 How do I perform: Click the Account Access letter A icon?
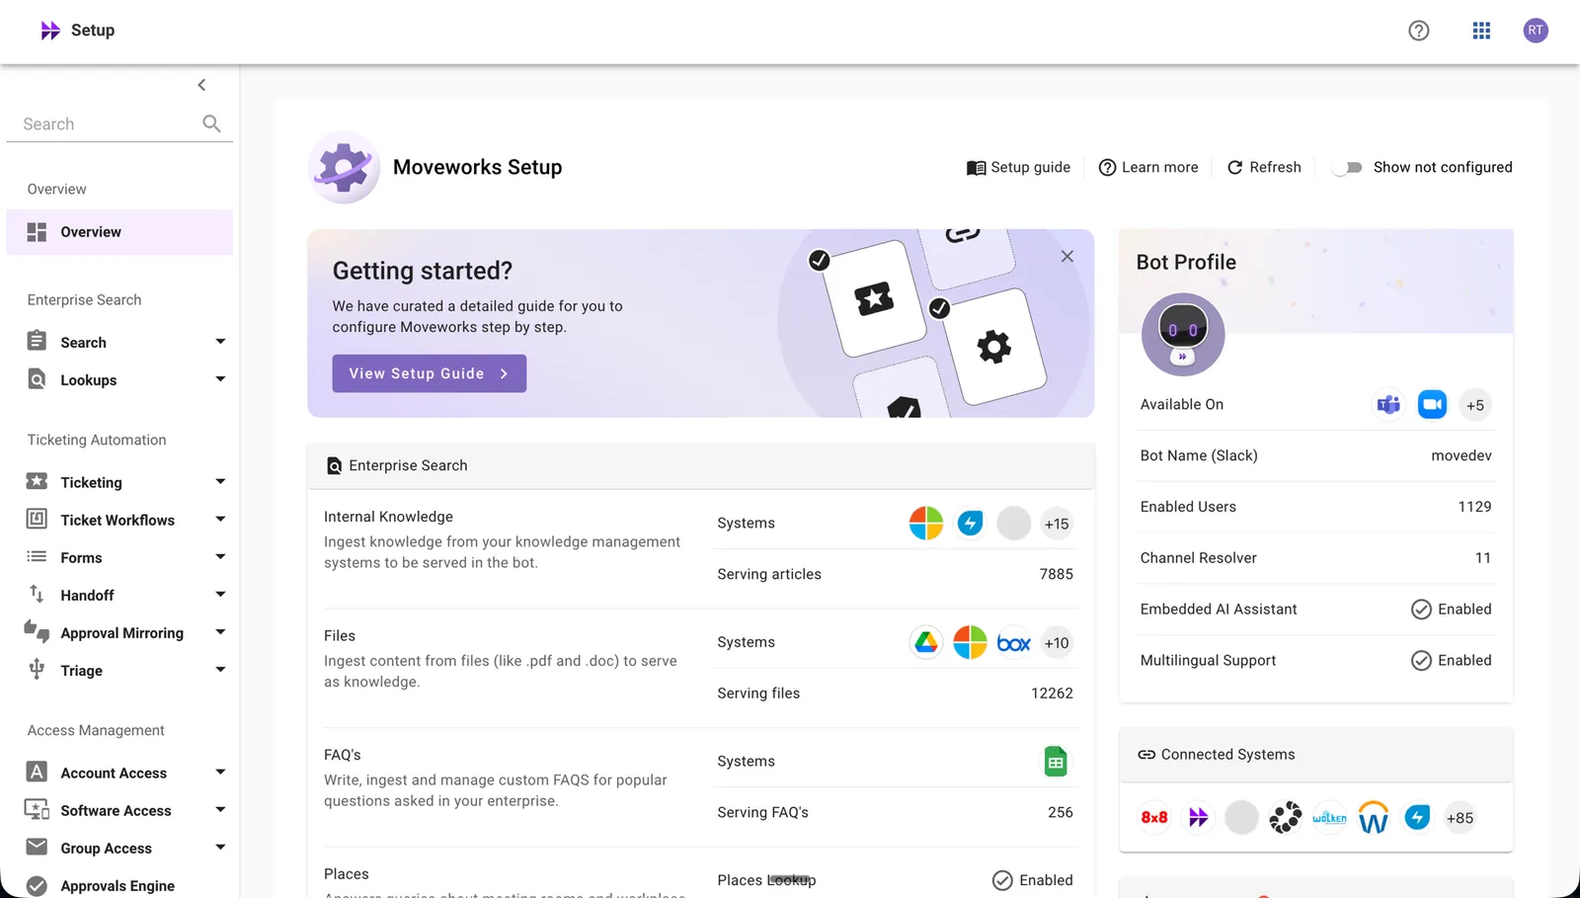point(37,772)
